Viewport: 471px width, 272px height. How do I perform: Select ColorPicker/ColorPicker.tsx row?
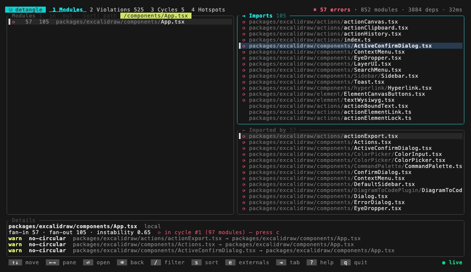(x=351, y=160)
